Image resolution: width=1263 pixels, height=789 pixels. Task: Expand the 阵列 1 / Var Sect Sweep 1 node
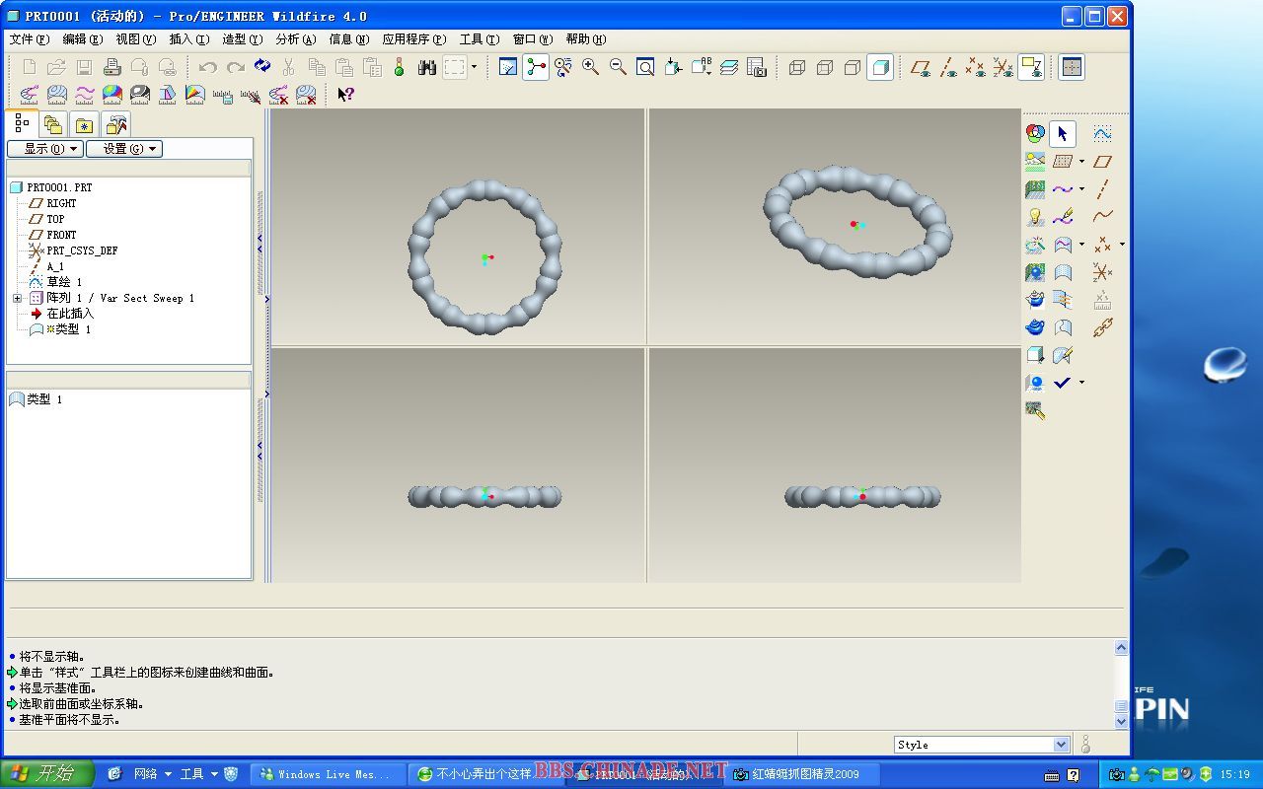pyautogui.click(x=17, y=298)
